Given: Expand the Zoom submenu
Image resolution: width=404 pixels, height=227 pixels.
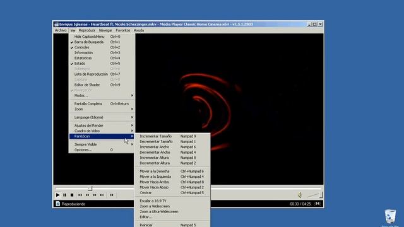Looking at the screenshot, I should tap(102, 109).
